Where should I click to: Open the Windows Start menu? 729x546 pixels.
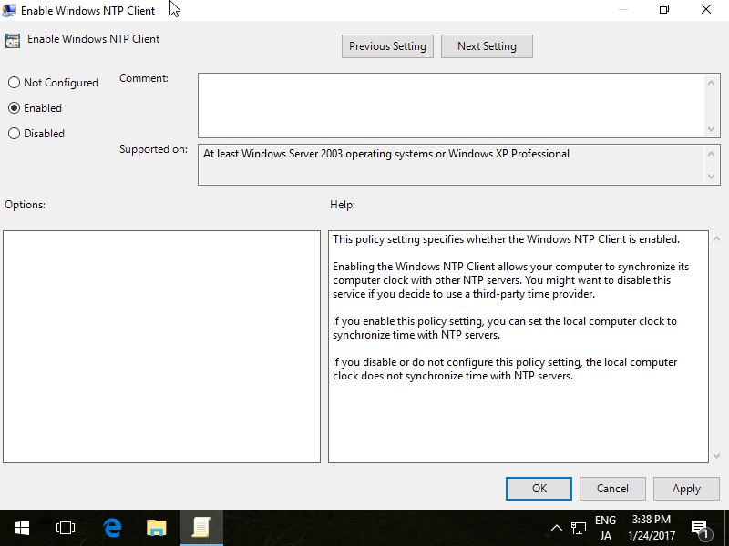coord(21,527)
